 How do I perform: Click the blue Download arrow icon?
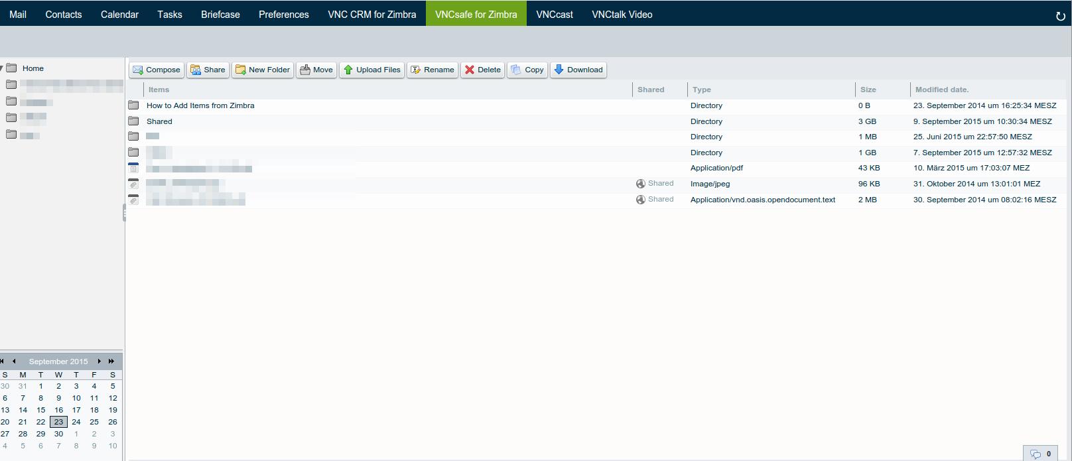coord(559,69)
